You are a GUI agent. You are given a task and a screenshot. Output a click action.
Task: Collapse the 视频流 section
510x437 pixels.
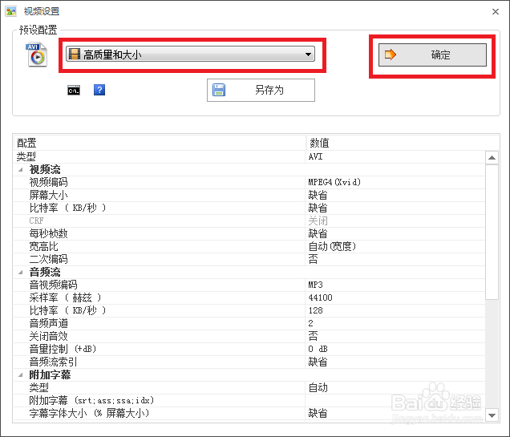point(21,169)
